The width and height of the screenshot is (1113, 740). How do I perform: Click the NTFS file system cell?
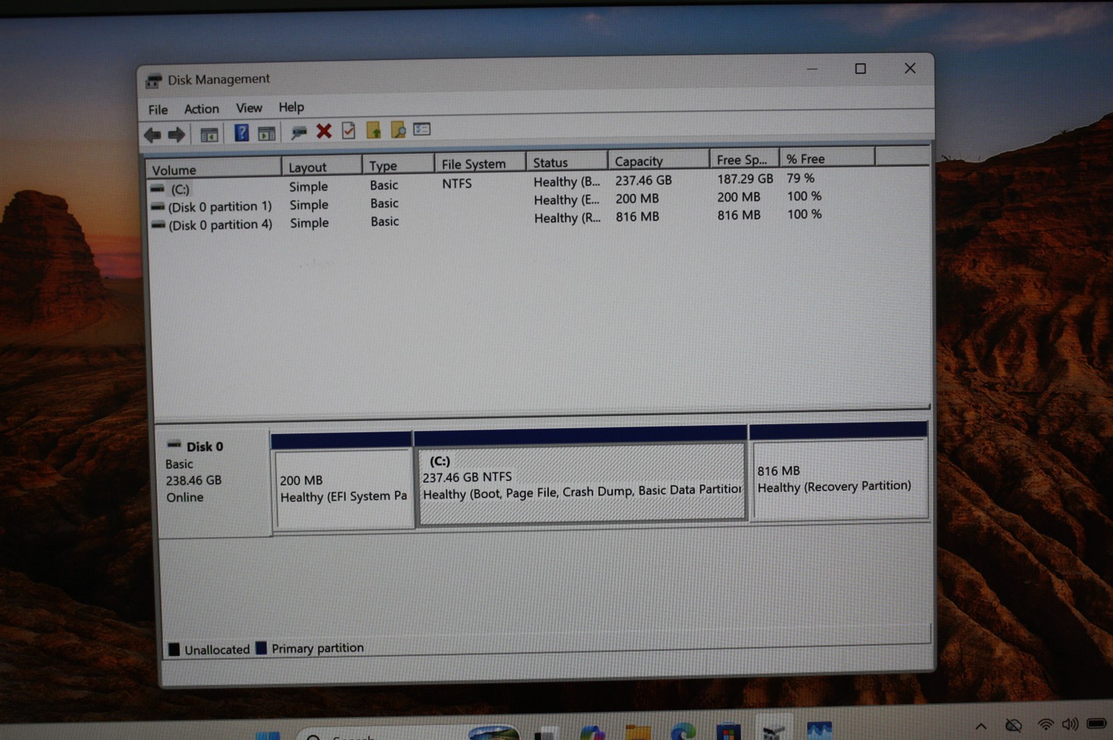coord(457,184)
